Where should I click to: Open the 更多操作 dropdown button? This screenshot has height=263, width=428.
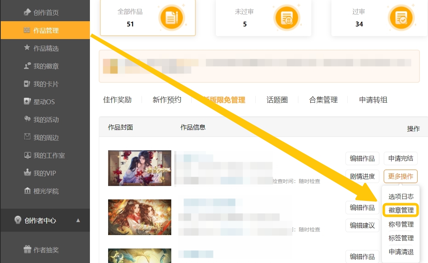tap(401, 176)
